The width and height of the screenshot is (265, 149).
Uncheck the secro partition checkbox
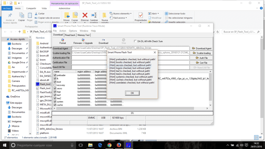(x=55, y=88)
